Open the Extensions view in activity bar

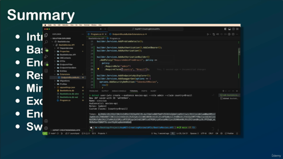(x=46, y=64)
